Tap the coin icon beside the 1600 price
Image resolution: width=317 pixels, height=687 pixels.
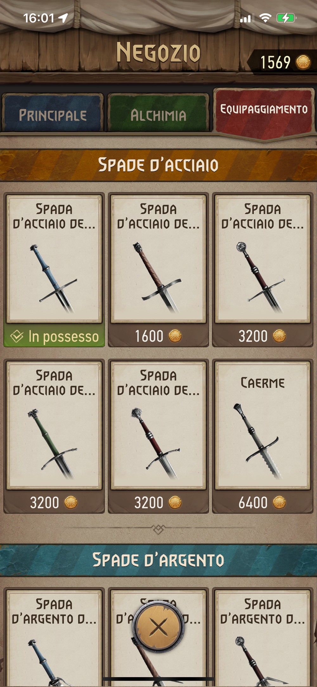175,336
